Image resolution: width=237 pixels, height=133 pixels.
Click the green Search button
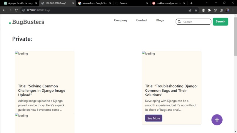tap(220, 22)
